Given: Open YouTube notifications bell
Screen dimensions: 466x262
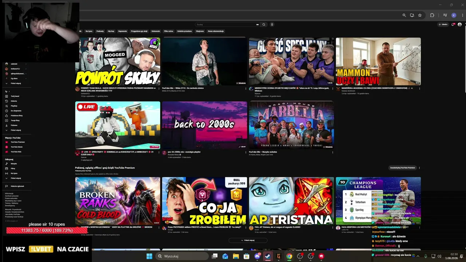Looking at the screenshot, I should (453, 24).
